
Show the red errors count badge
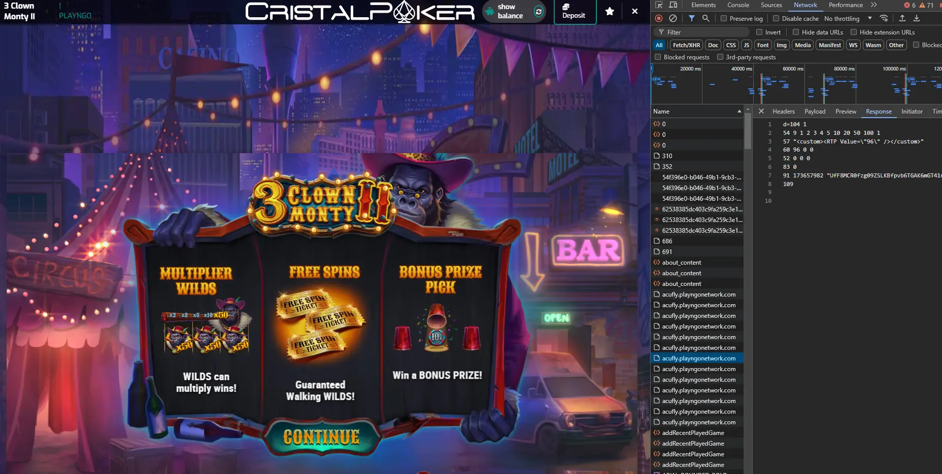(910, 5)
